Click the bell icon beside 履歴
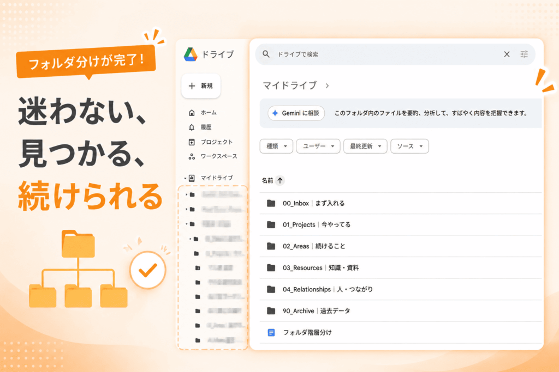The width and height of the screenshot is (559, 372). pyautogui.click(x=192, y=127)
